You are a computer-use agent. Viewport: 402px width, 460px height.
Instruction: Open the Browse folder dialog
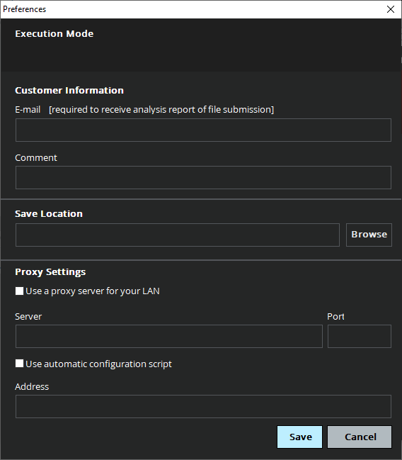click(369, 235)
